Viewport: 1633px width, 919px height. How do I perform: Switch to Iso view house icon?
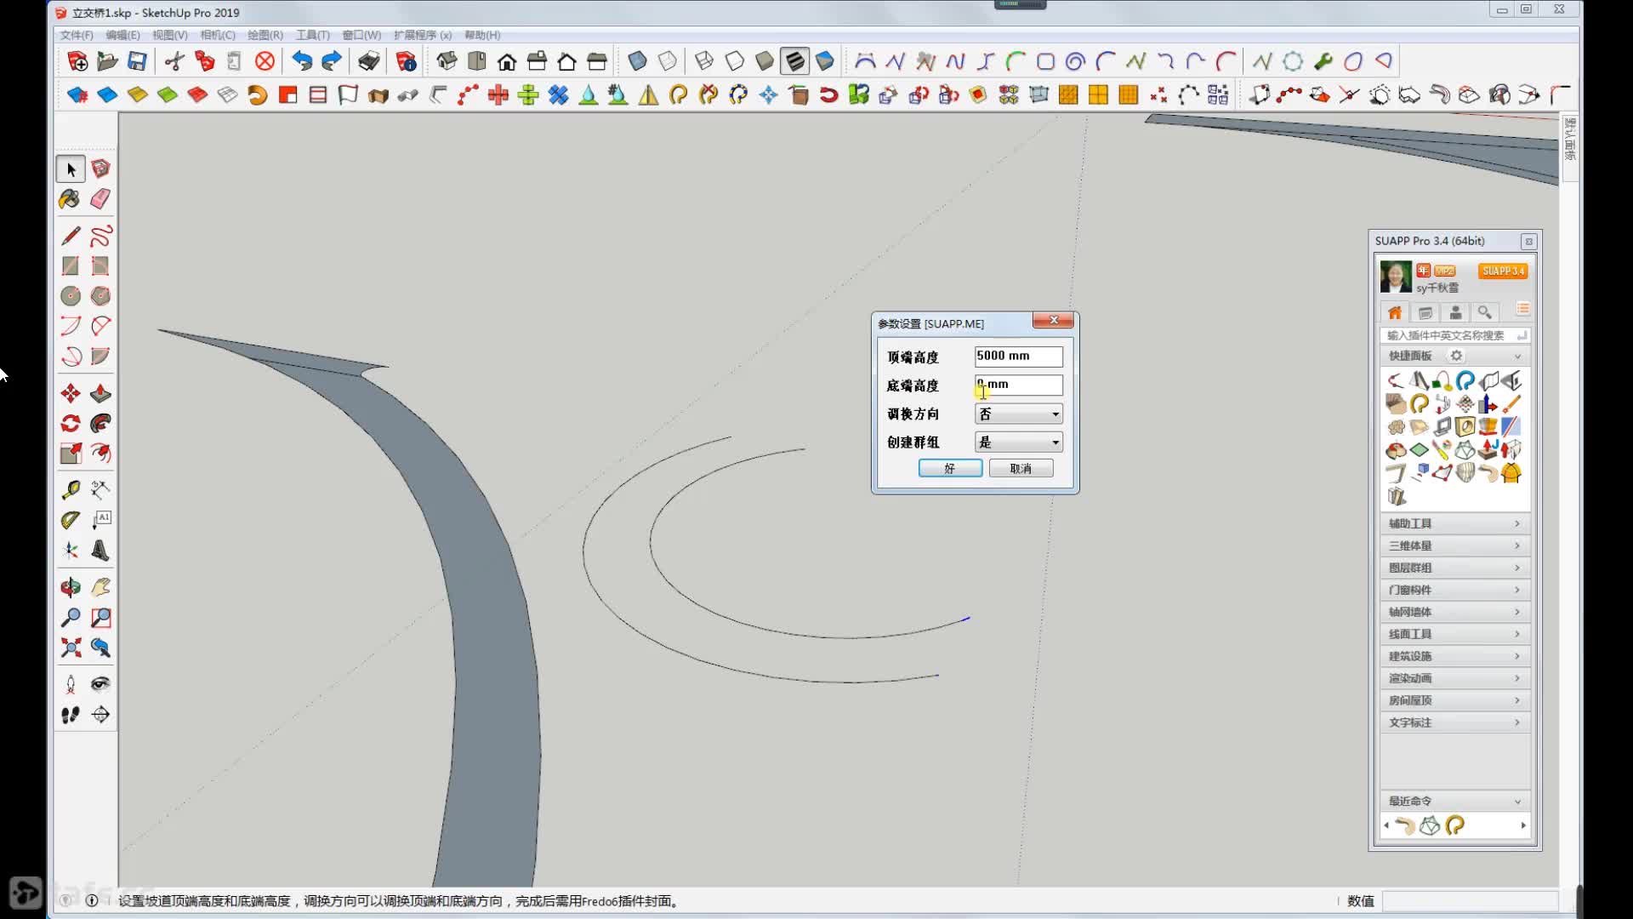coord(447,61)
